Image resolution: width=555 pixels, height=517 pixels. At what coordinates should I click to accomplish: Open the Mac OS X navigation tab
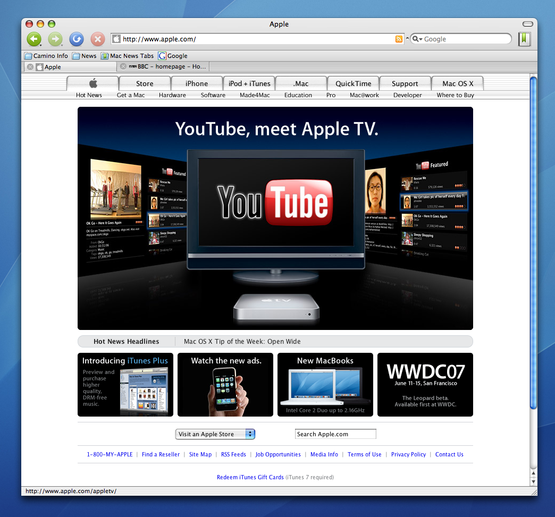pos(457,83)
